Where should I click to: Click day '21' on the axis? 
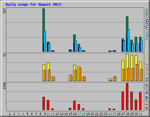[x=97, y=114]
